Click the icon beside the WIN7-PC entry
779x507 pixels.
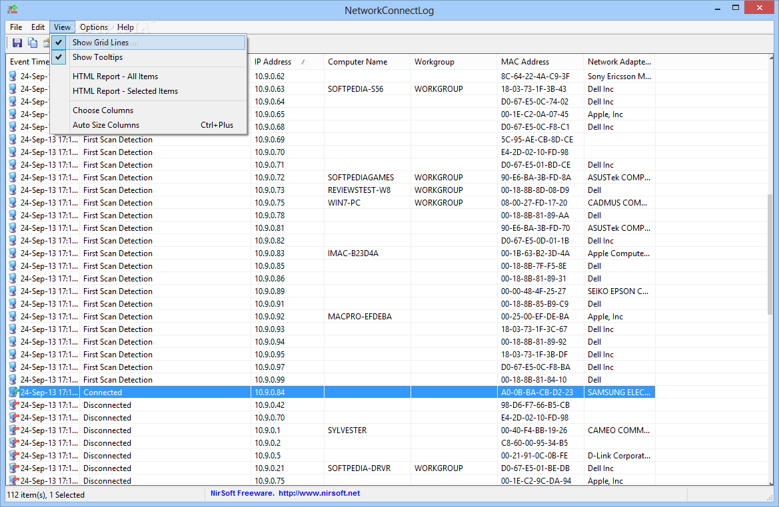(13, 203)
